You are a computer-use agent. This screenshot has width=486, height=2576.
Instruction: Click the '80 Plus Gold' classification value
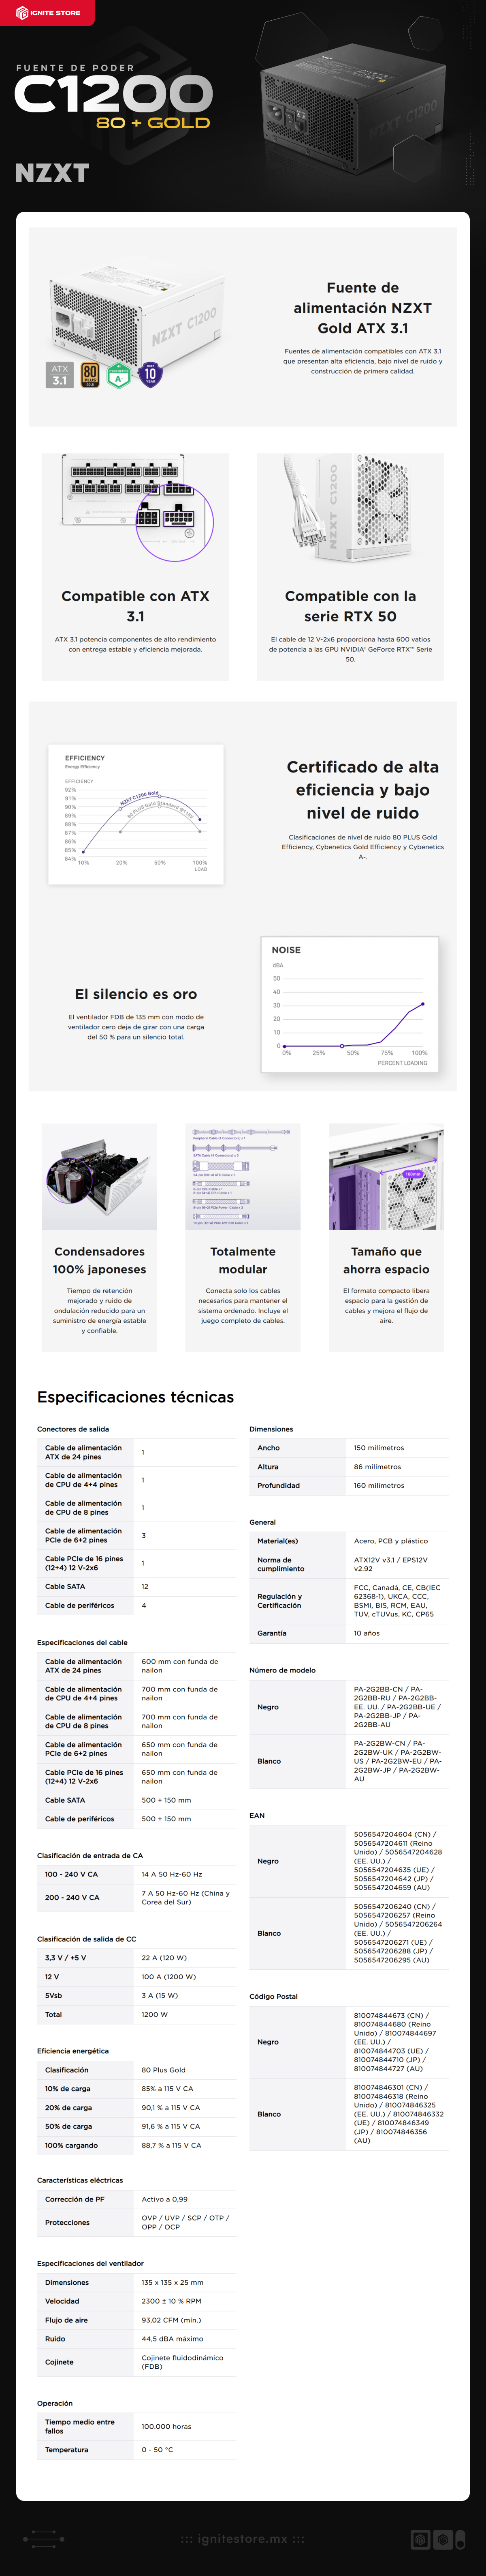[x=163, y=2070]
